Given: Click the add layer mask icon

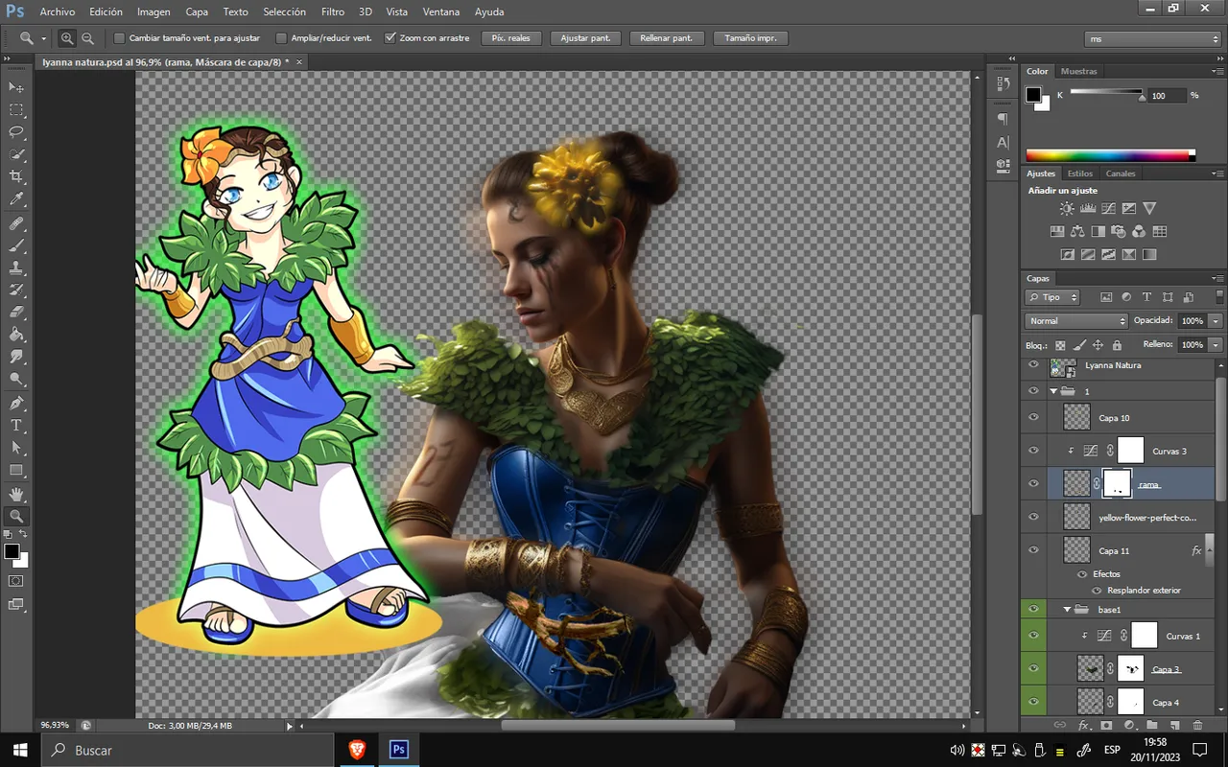Looking at the screenshot, I should [x=1106, y=726].
